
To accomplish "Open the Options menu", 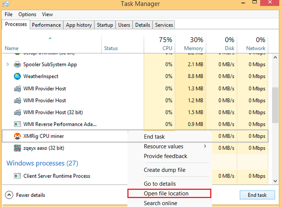I will pyautogui.click(x=27, y=15).
